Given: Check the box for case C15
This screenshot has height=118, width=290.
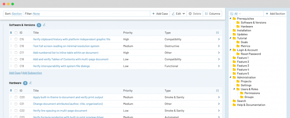Looking at the screenshot, I should (16, 39).
